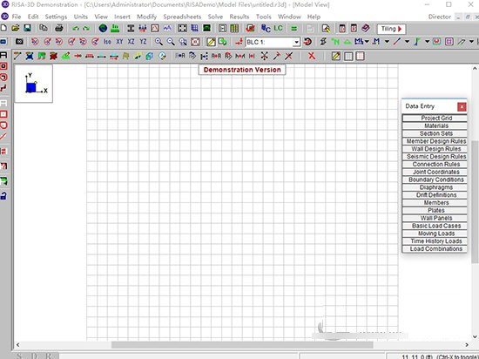Click the lock icon in left sidebar
The image size is (479, 359).
3,196
